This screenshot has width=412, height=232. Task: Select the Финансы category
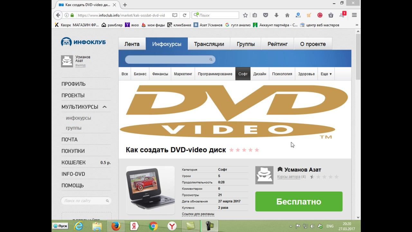coord(160,74)
